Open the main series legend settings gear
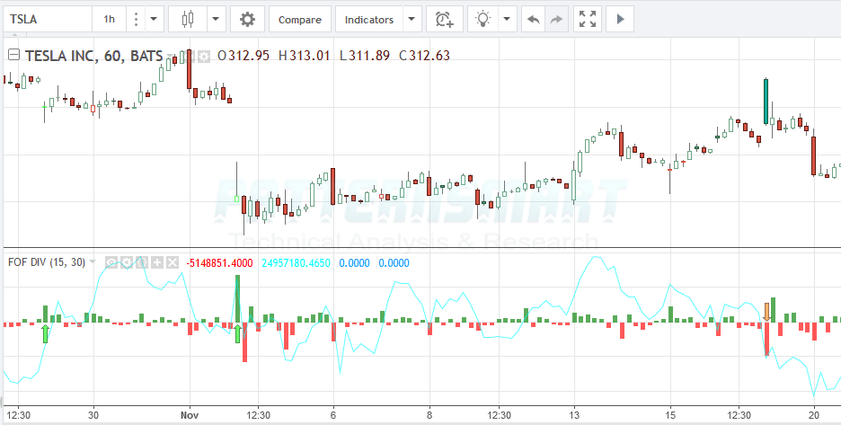 203,56
